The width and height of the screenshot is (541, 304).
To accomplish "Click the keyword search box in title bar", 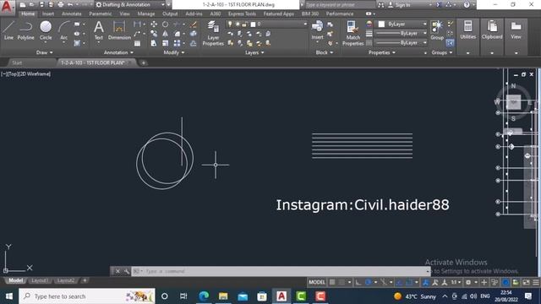I will [340, 5].
